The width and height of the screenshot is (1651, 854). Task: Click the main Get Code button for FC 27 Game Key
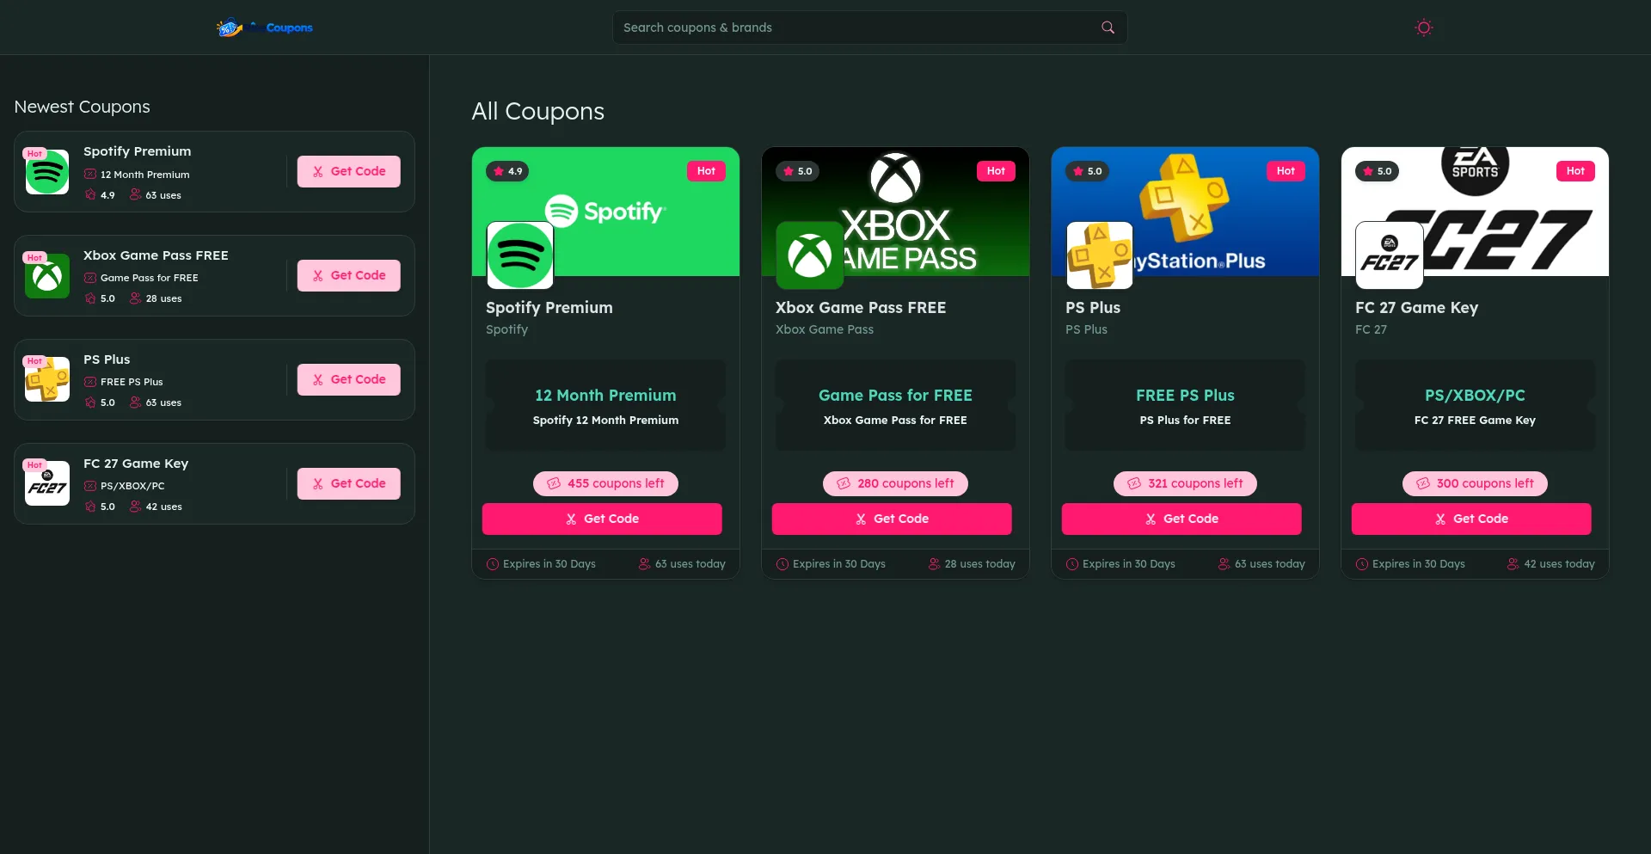pos(1471,519)
